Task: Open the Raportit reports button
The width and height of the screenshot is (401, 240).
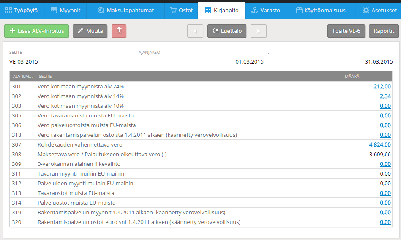Action: [384, 31]
